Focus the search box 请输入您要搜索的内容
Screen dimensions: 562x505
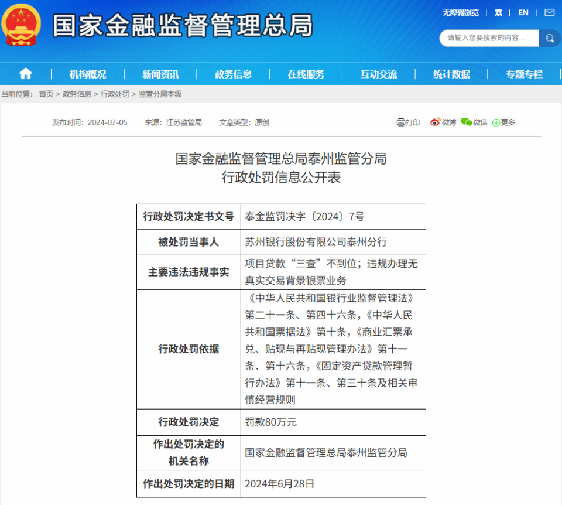[489, 38]
